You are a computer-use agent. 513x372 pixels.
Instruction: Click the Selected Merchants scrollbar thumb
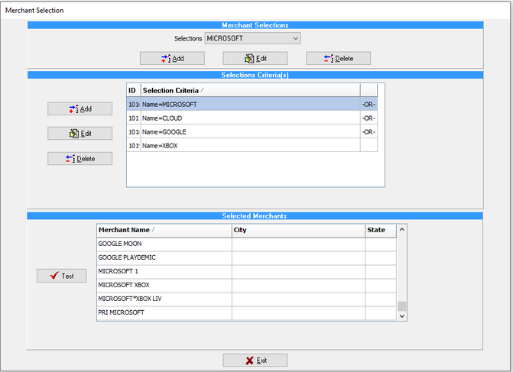click(402, 306)
